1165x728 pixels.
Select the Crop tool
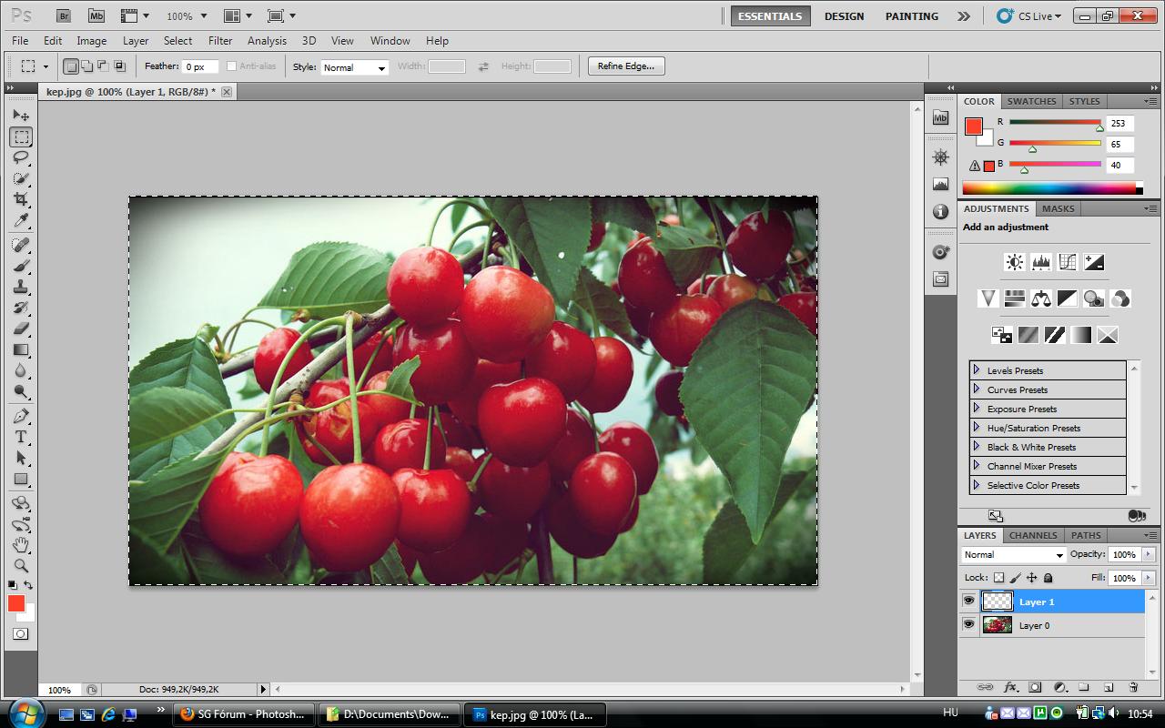[21, 199]
